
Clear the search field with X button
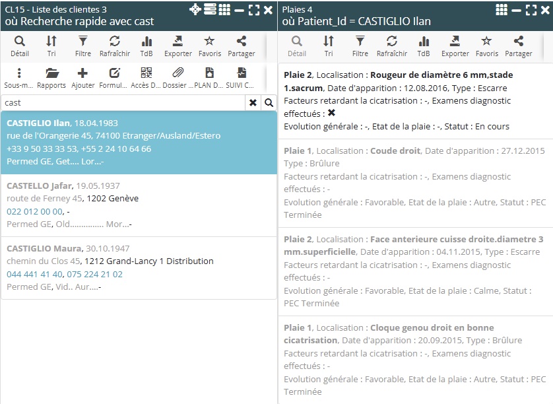tap(253, 103)
